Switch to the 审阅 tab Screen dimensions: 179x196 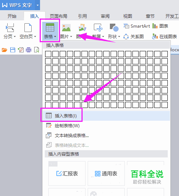click(105, 16)
